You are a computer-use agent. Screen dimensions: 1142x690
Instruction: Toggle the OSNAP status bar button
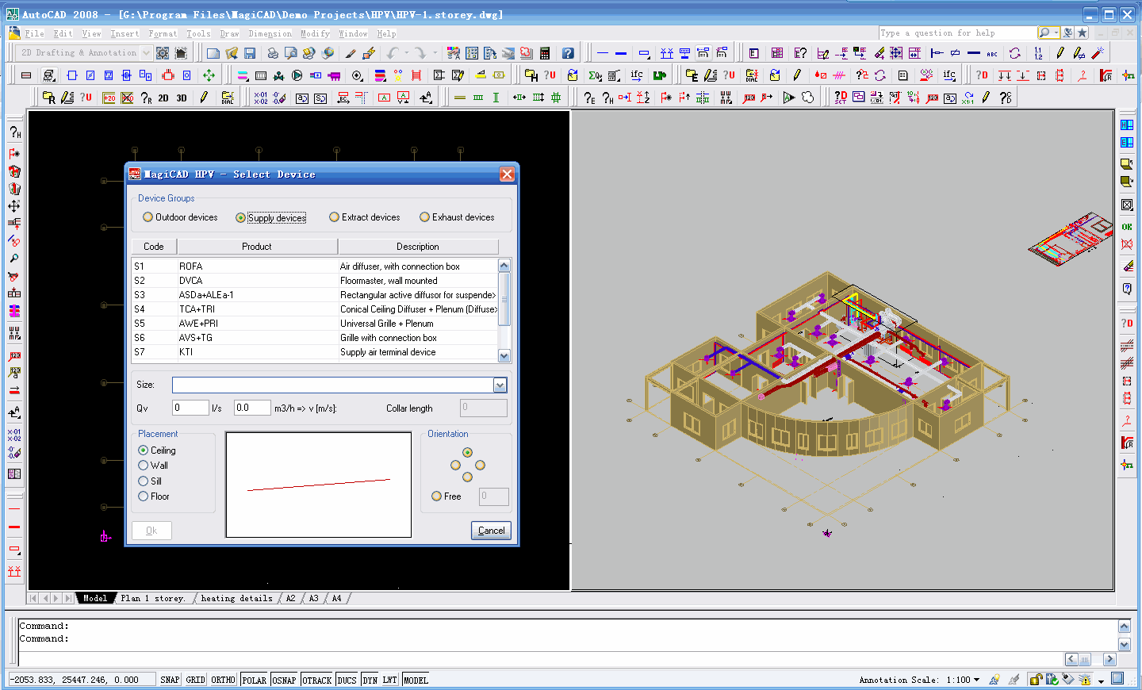tap(284, 680)
